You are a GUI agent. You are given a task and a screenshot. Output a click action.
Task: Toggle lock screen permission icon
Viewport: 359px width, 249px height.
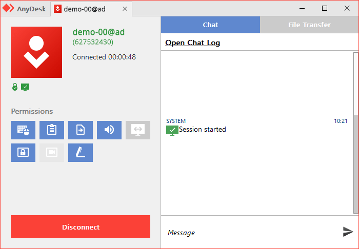click(x=23, y=153)
